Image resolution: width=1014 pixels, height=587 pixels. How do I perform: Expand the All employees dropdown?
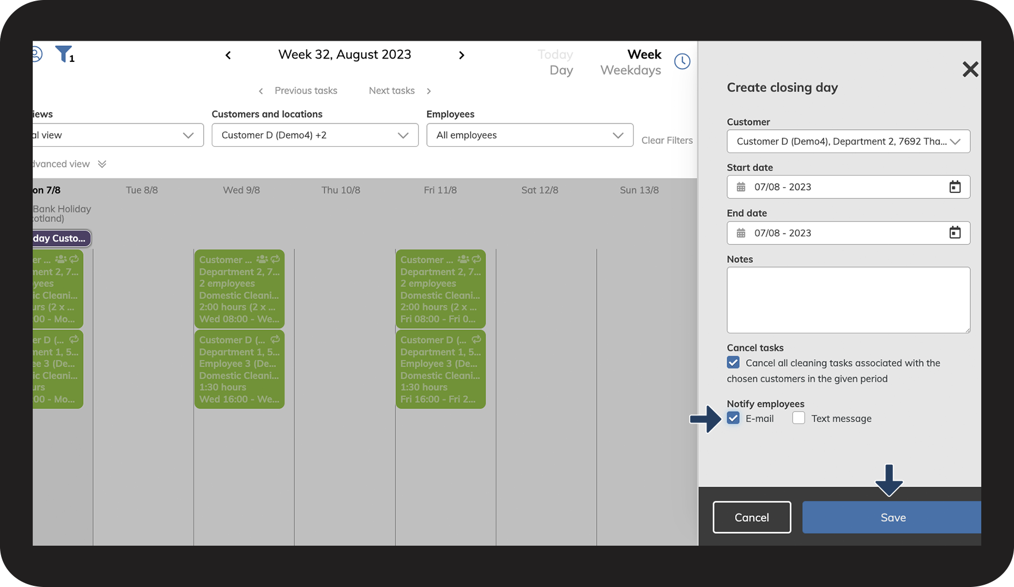coord(529,135)
